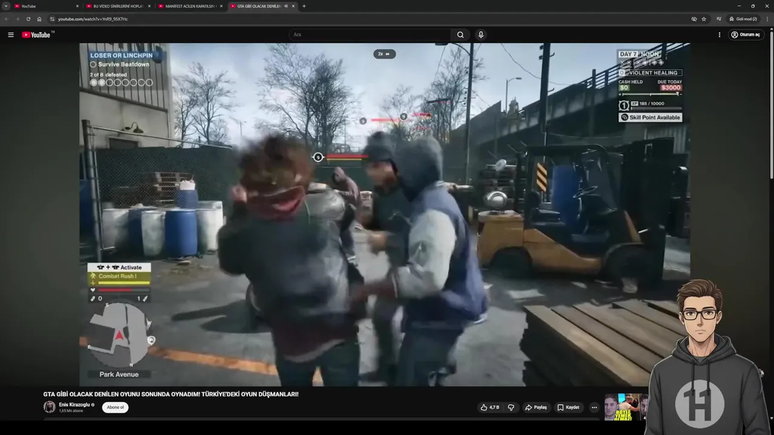774x435 pixels.
Task: Click the 1,65 Mn abone subscriber count
Action: (x=71, y=411)
